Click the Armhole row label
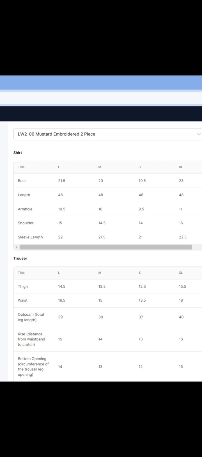 click(25, 209)
